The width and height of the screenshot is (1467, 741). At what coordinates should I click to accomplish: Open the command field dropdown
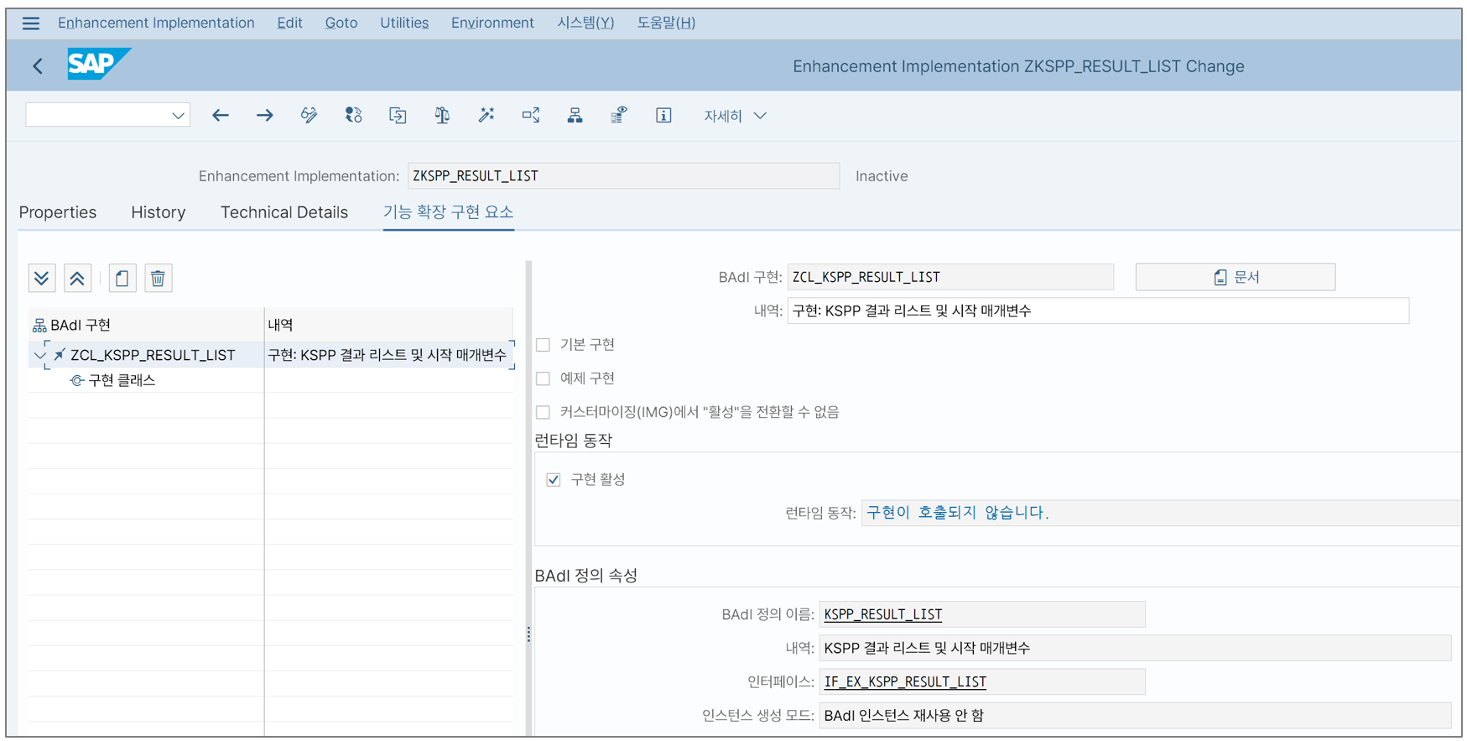[178, 116]
